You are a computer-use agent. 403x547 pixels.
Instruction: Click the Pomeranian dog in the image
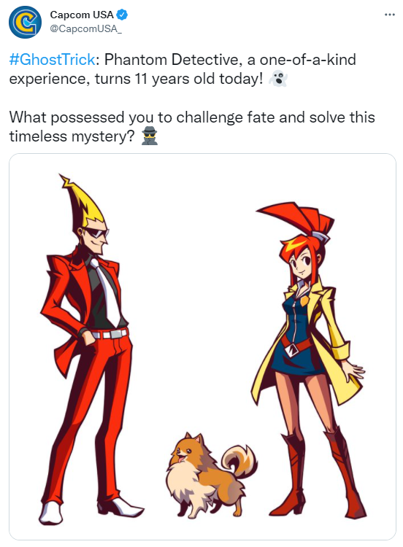(x=211, y=475)
